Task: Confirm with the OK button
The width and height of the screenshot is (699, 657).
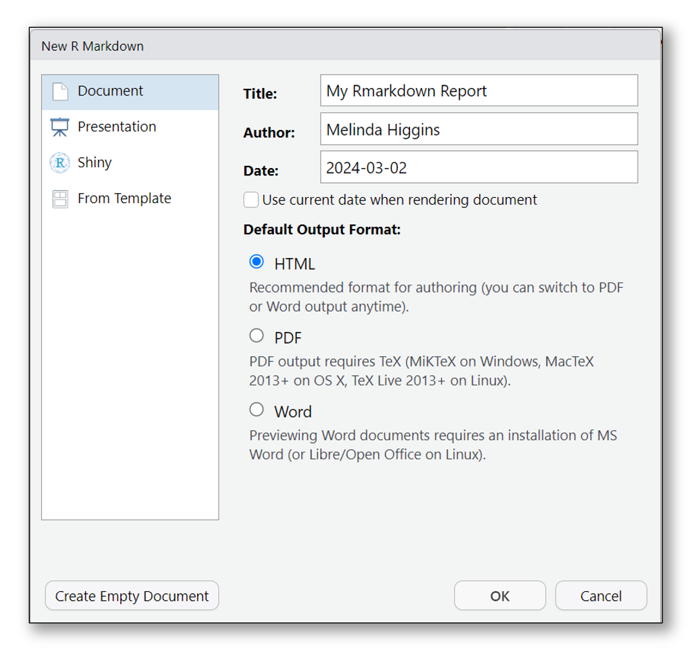Action: 499,596
